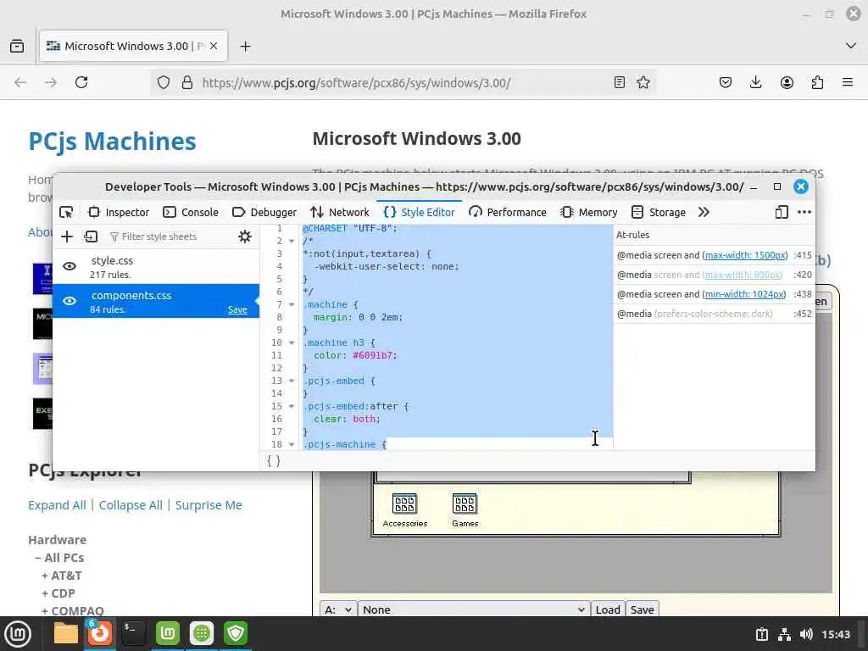Collapse .pcjs-embed:after rule at line 15
Screen dimensions: 868x651
292,407
